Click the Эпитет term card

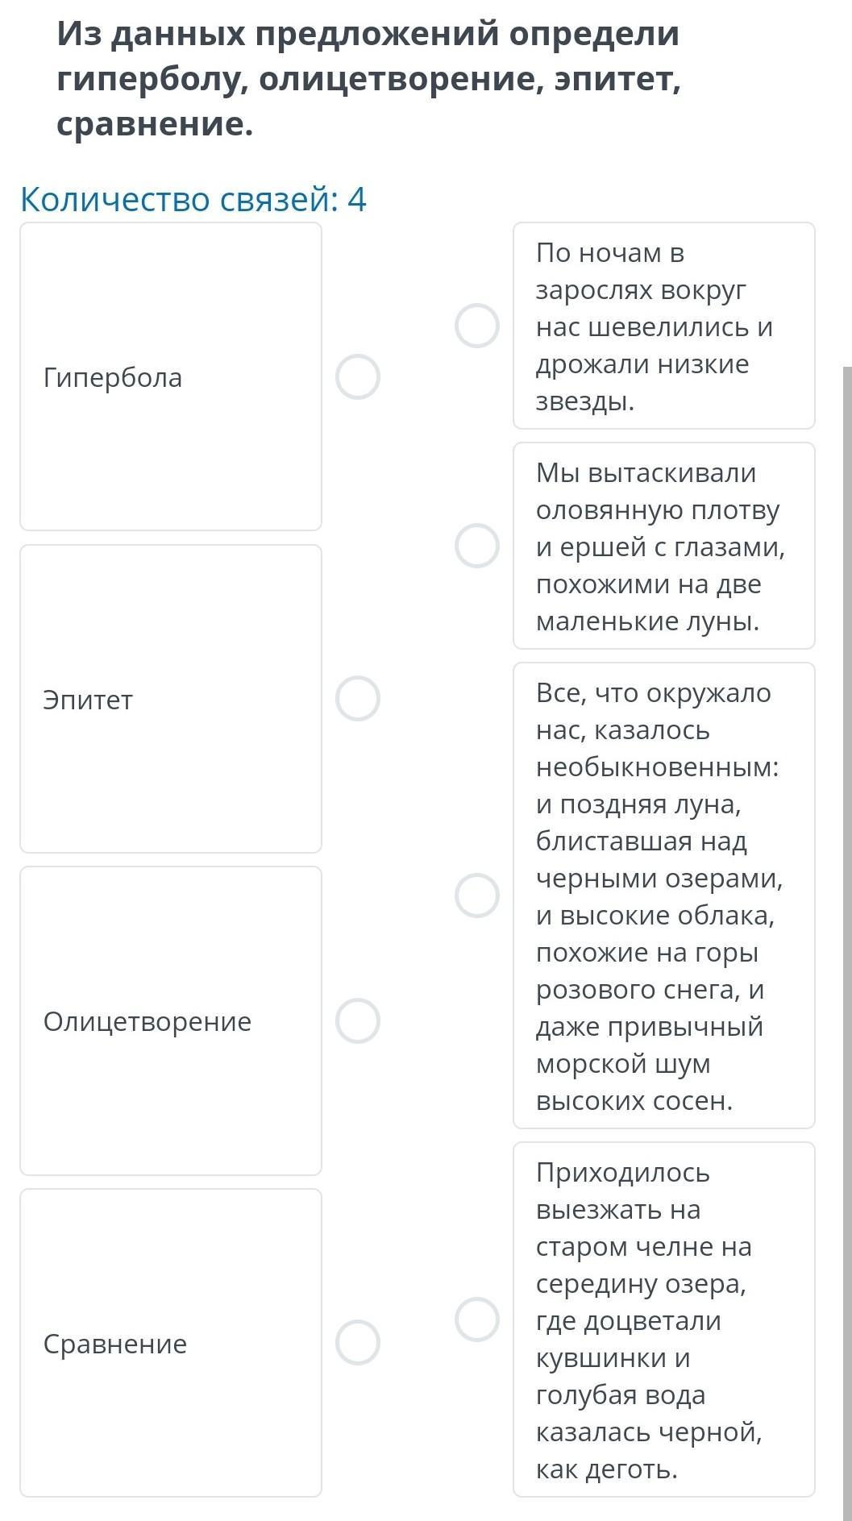(170, 698)
